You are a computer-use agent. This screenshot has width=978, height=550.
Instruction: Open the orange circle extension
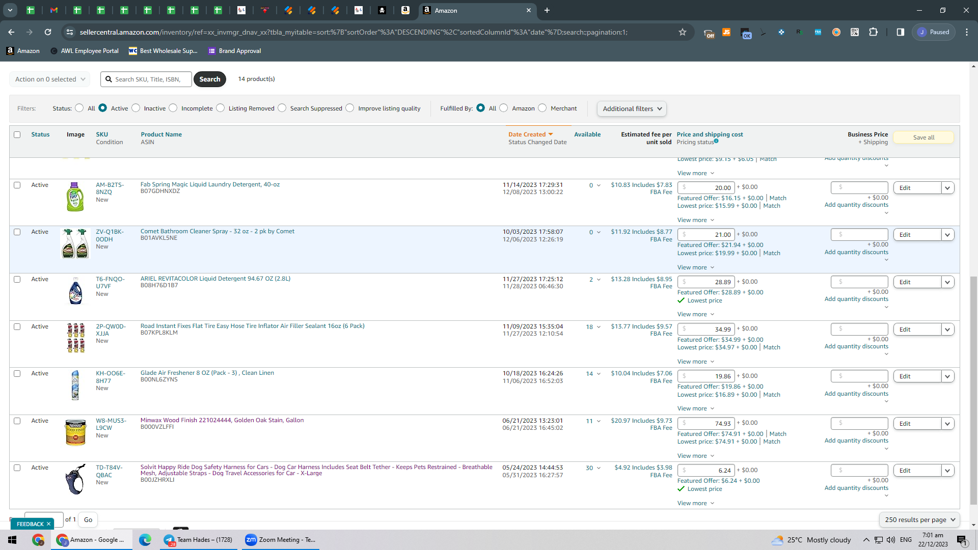[x=836, y=32]
